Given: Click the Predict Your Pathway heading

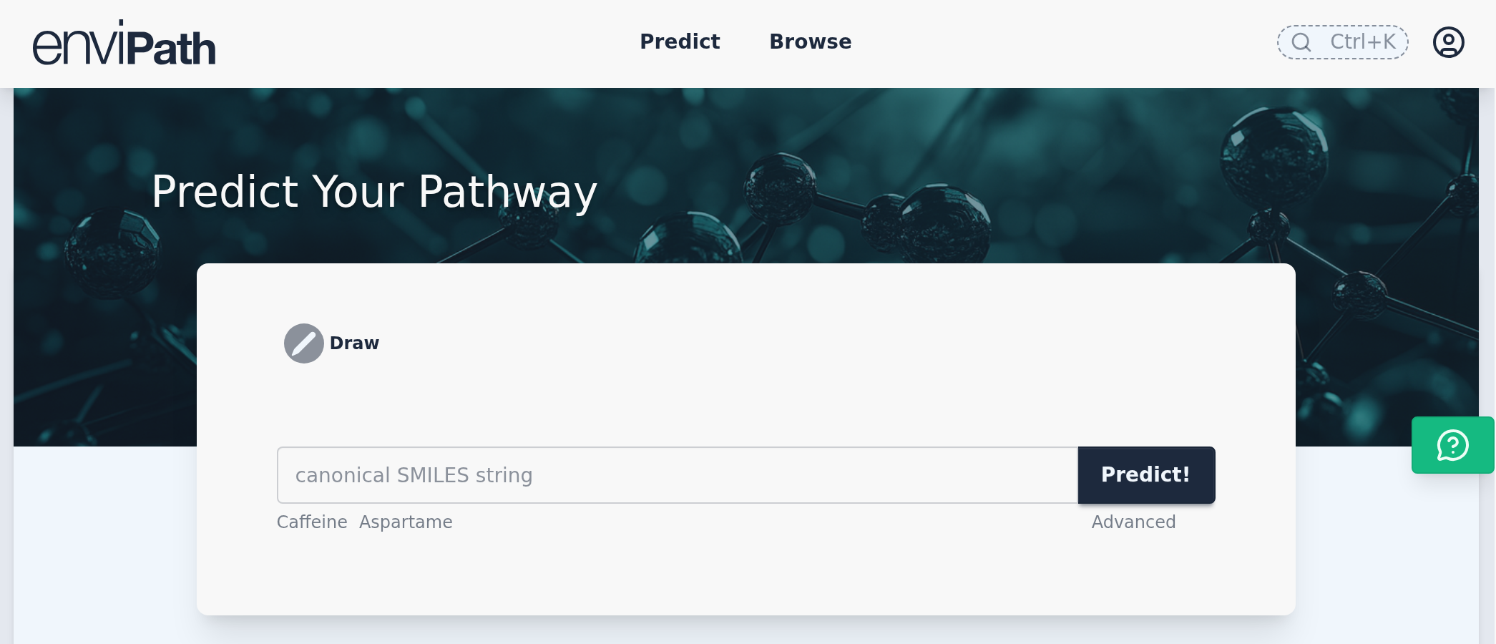Looking at the screenshot, I should point(374,192).
